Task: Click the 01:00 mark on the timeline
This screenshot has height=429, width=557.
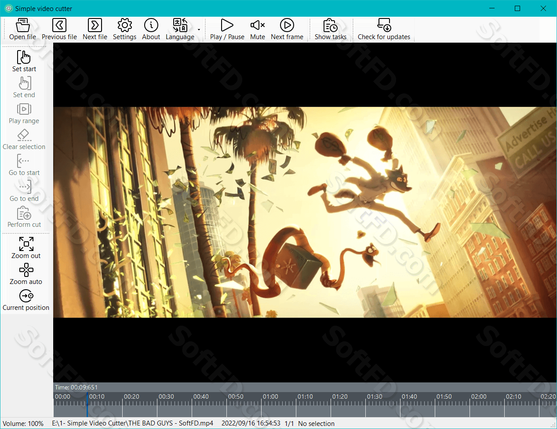Action: pyautogui.click(x=270, y=396)
